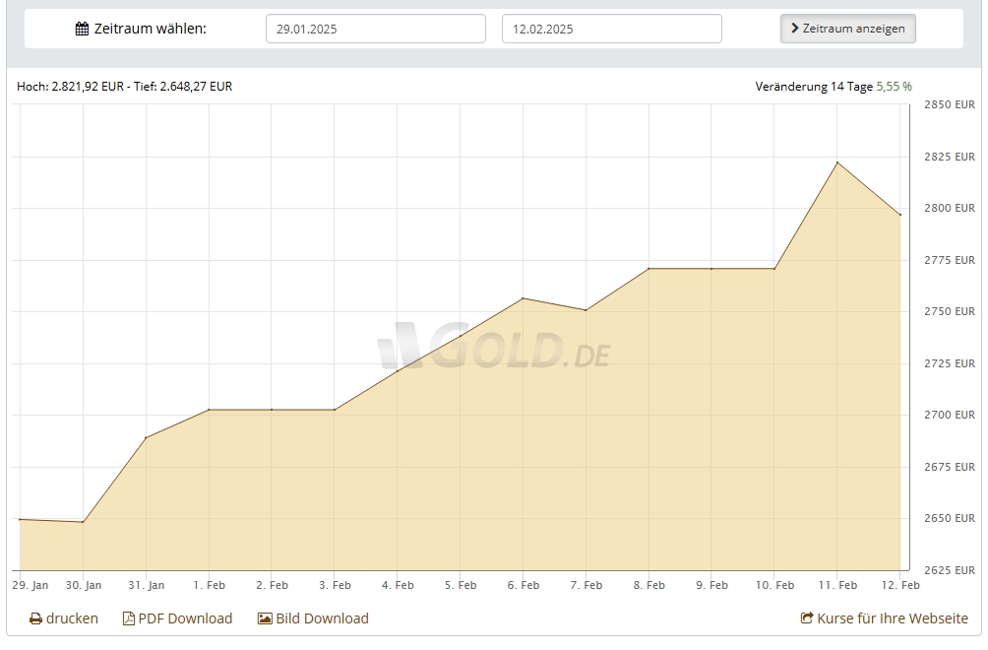The height and width of the screenshot is (650, 988).
Task: Click the 2850 EUR axis label
Action: tap(950, 104)
